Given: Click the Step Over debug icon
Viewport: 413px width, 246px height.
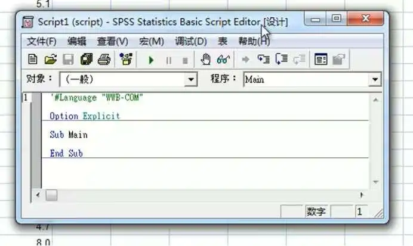Looking at the screenshot, I should pyautogui.click(x=281, y=59).
